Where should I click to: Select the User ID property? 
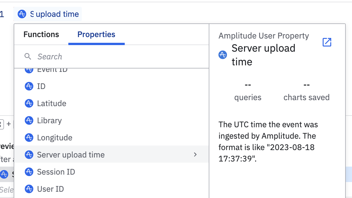coord(50,189)
